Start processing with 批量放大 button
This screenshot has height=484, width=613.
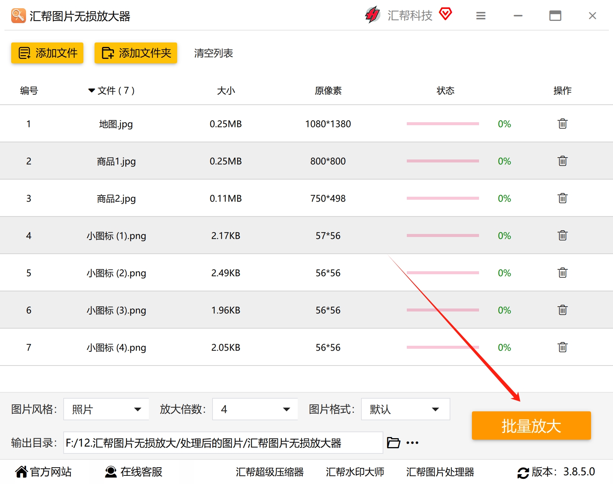[531, 426]
